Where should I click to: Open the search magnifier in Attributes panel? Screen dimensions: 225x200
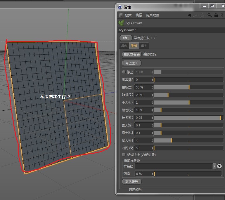(210, 15)
